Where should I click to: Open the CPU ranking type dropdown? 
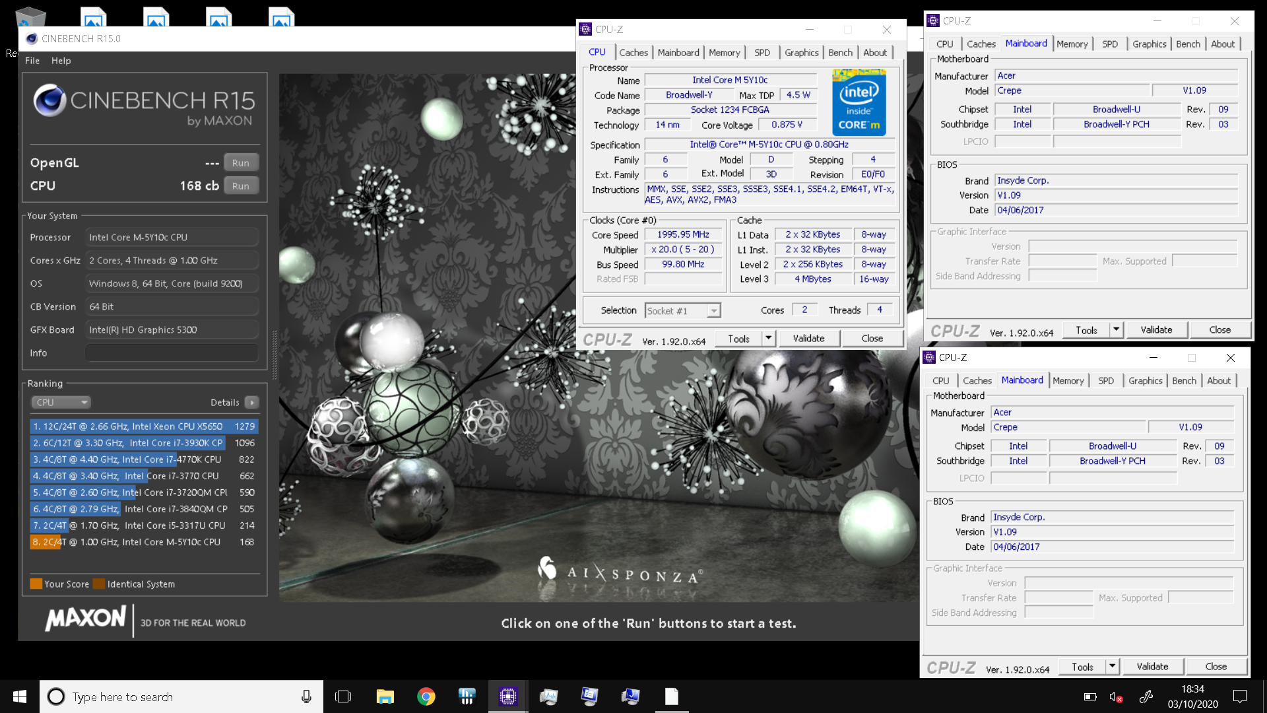pyautogui.click(x=61, y=402)
